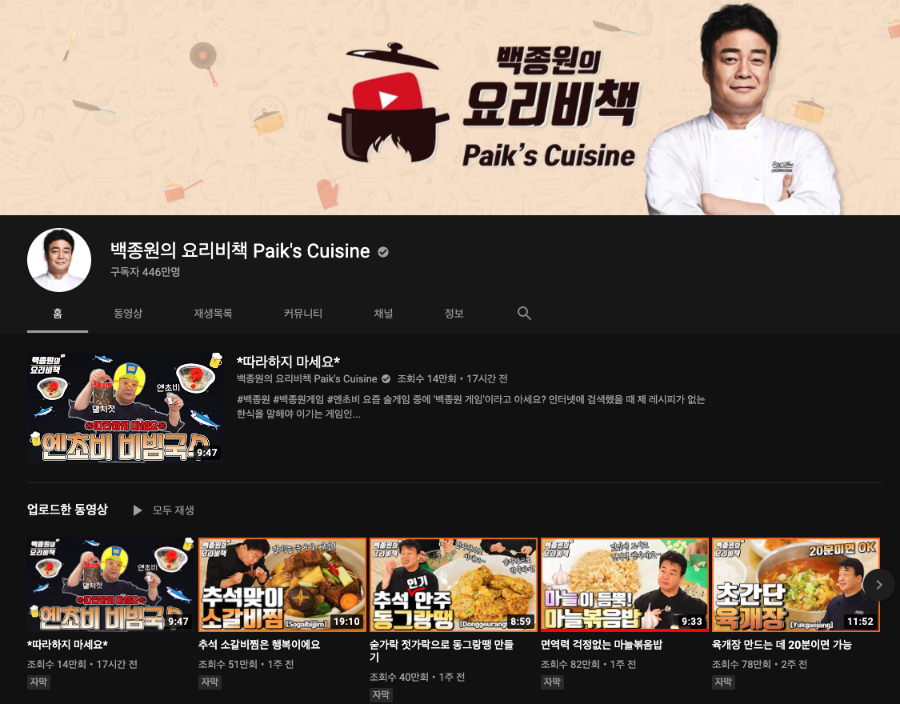Click the featured video description text
Image resolution: width=900 pixels, height=704 pixels.
tap(470, 406)
